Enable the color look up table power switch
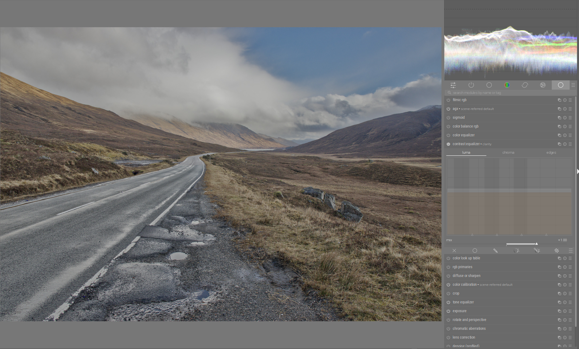 point(448,258)
